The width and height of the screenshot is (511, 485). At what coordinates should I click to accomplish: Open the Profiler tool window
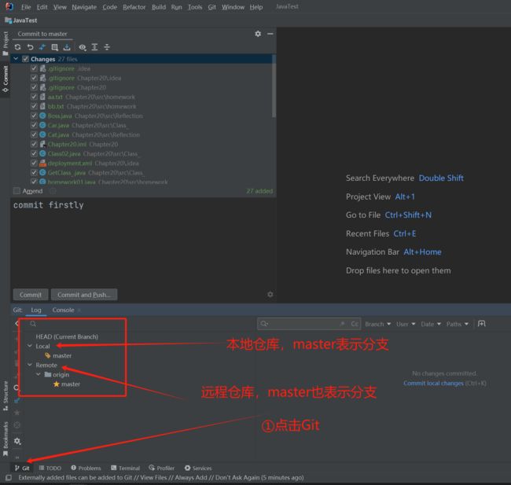click(x=162, y=468)
